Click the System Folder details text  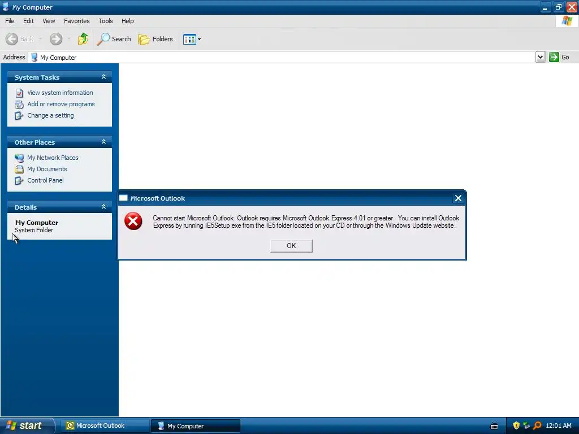(x=34, y=231)
